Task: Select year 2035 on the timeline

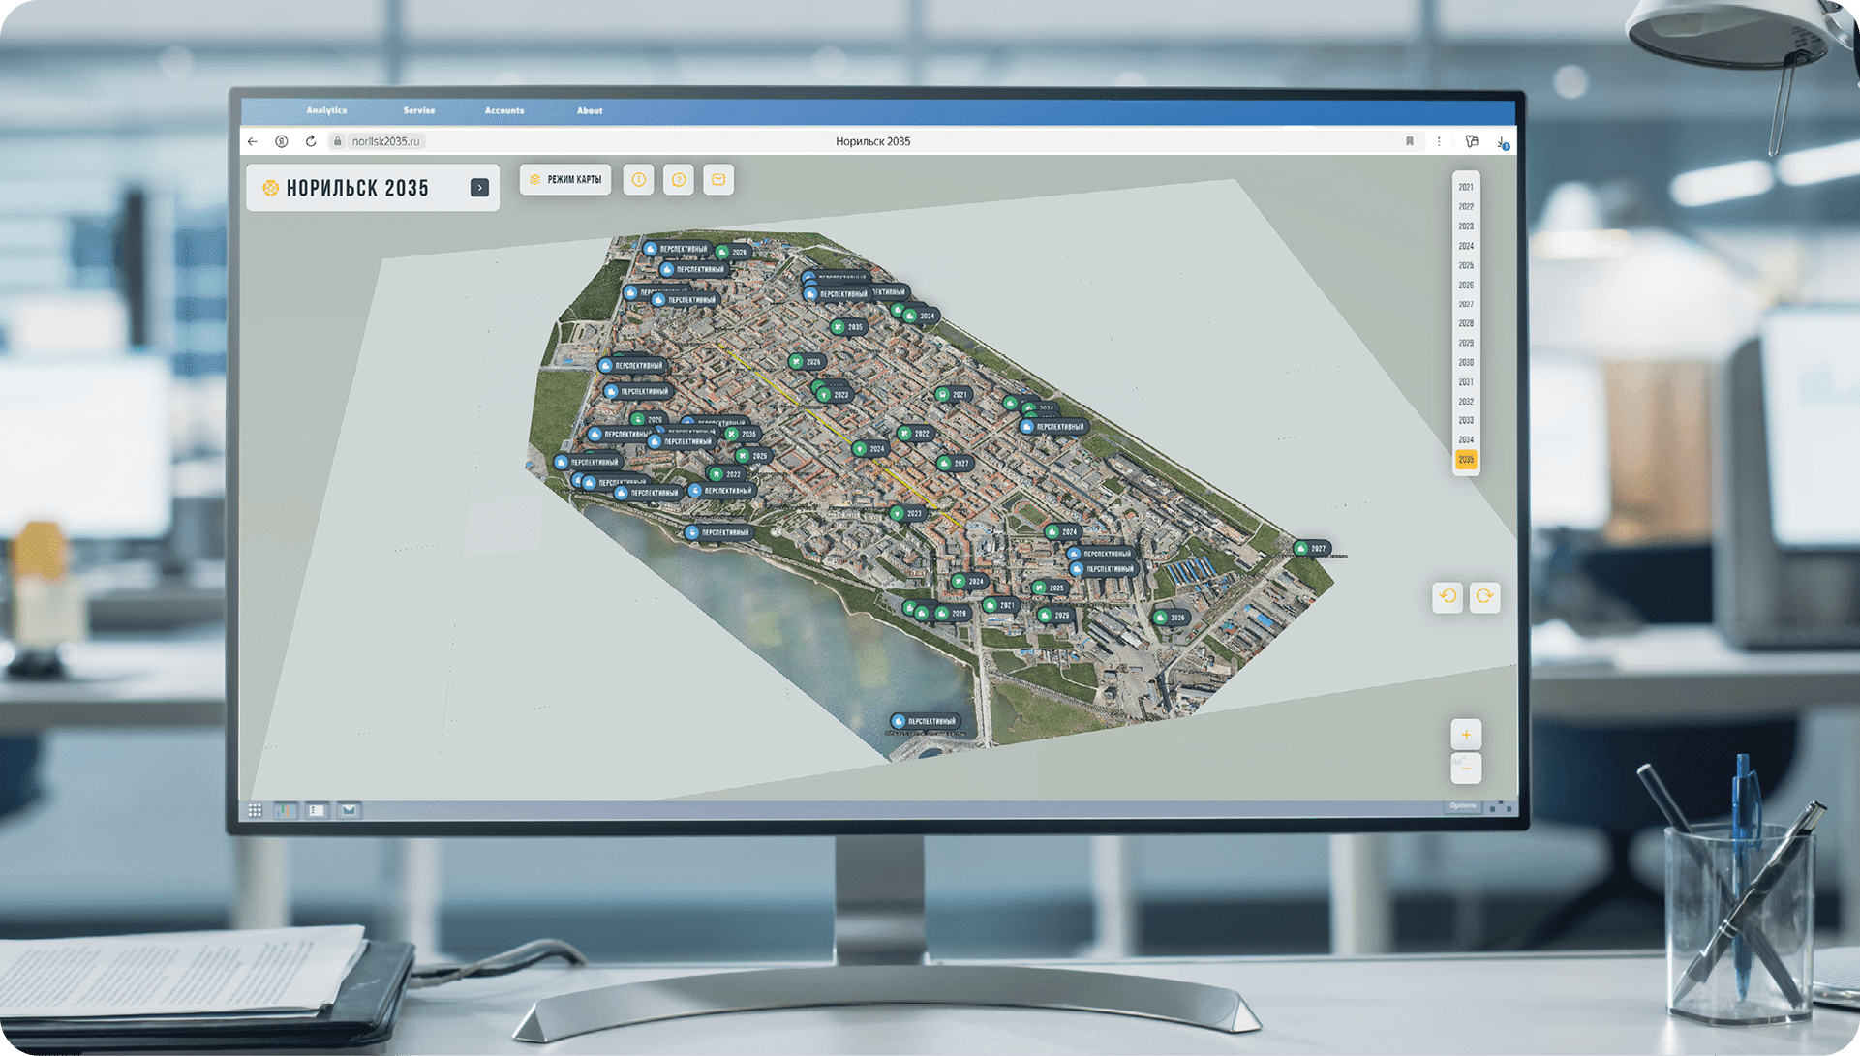Action: pos(1466,460)
